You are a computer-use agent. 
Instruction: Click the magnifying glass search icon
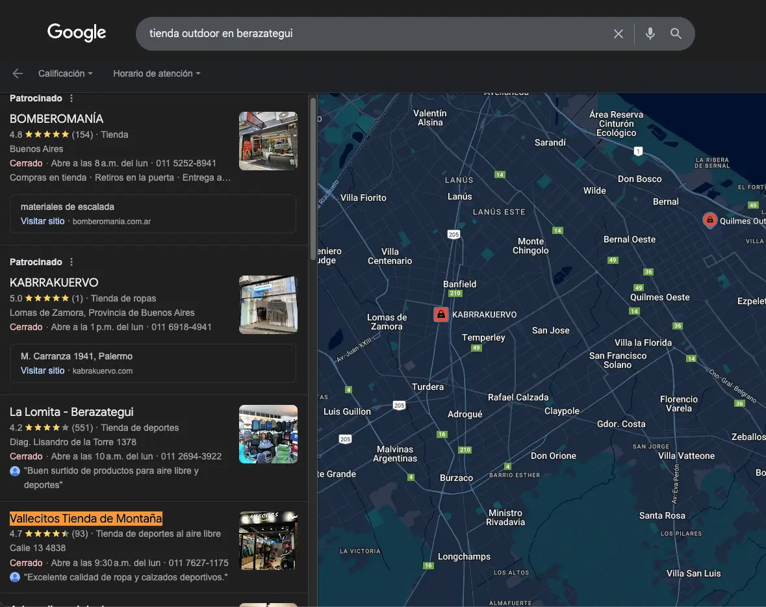[676, 34]
